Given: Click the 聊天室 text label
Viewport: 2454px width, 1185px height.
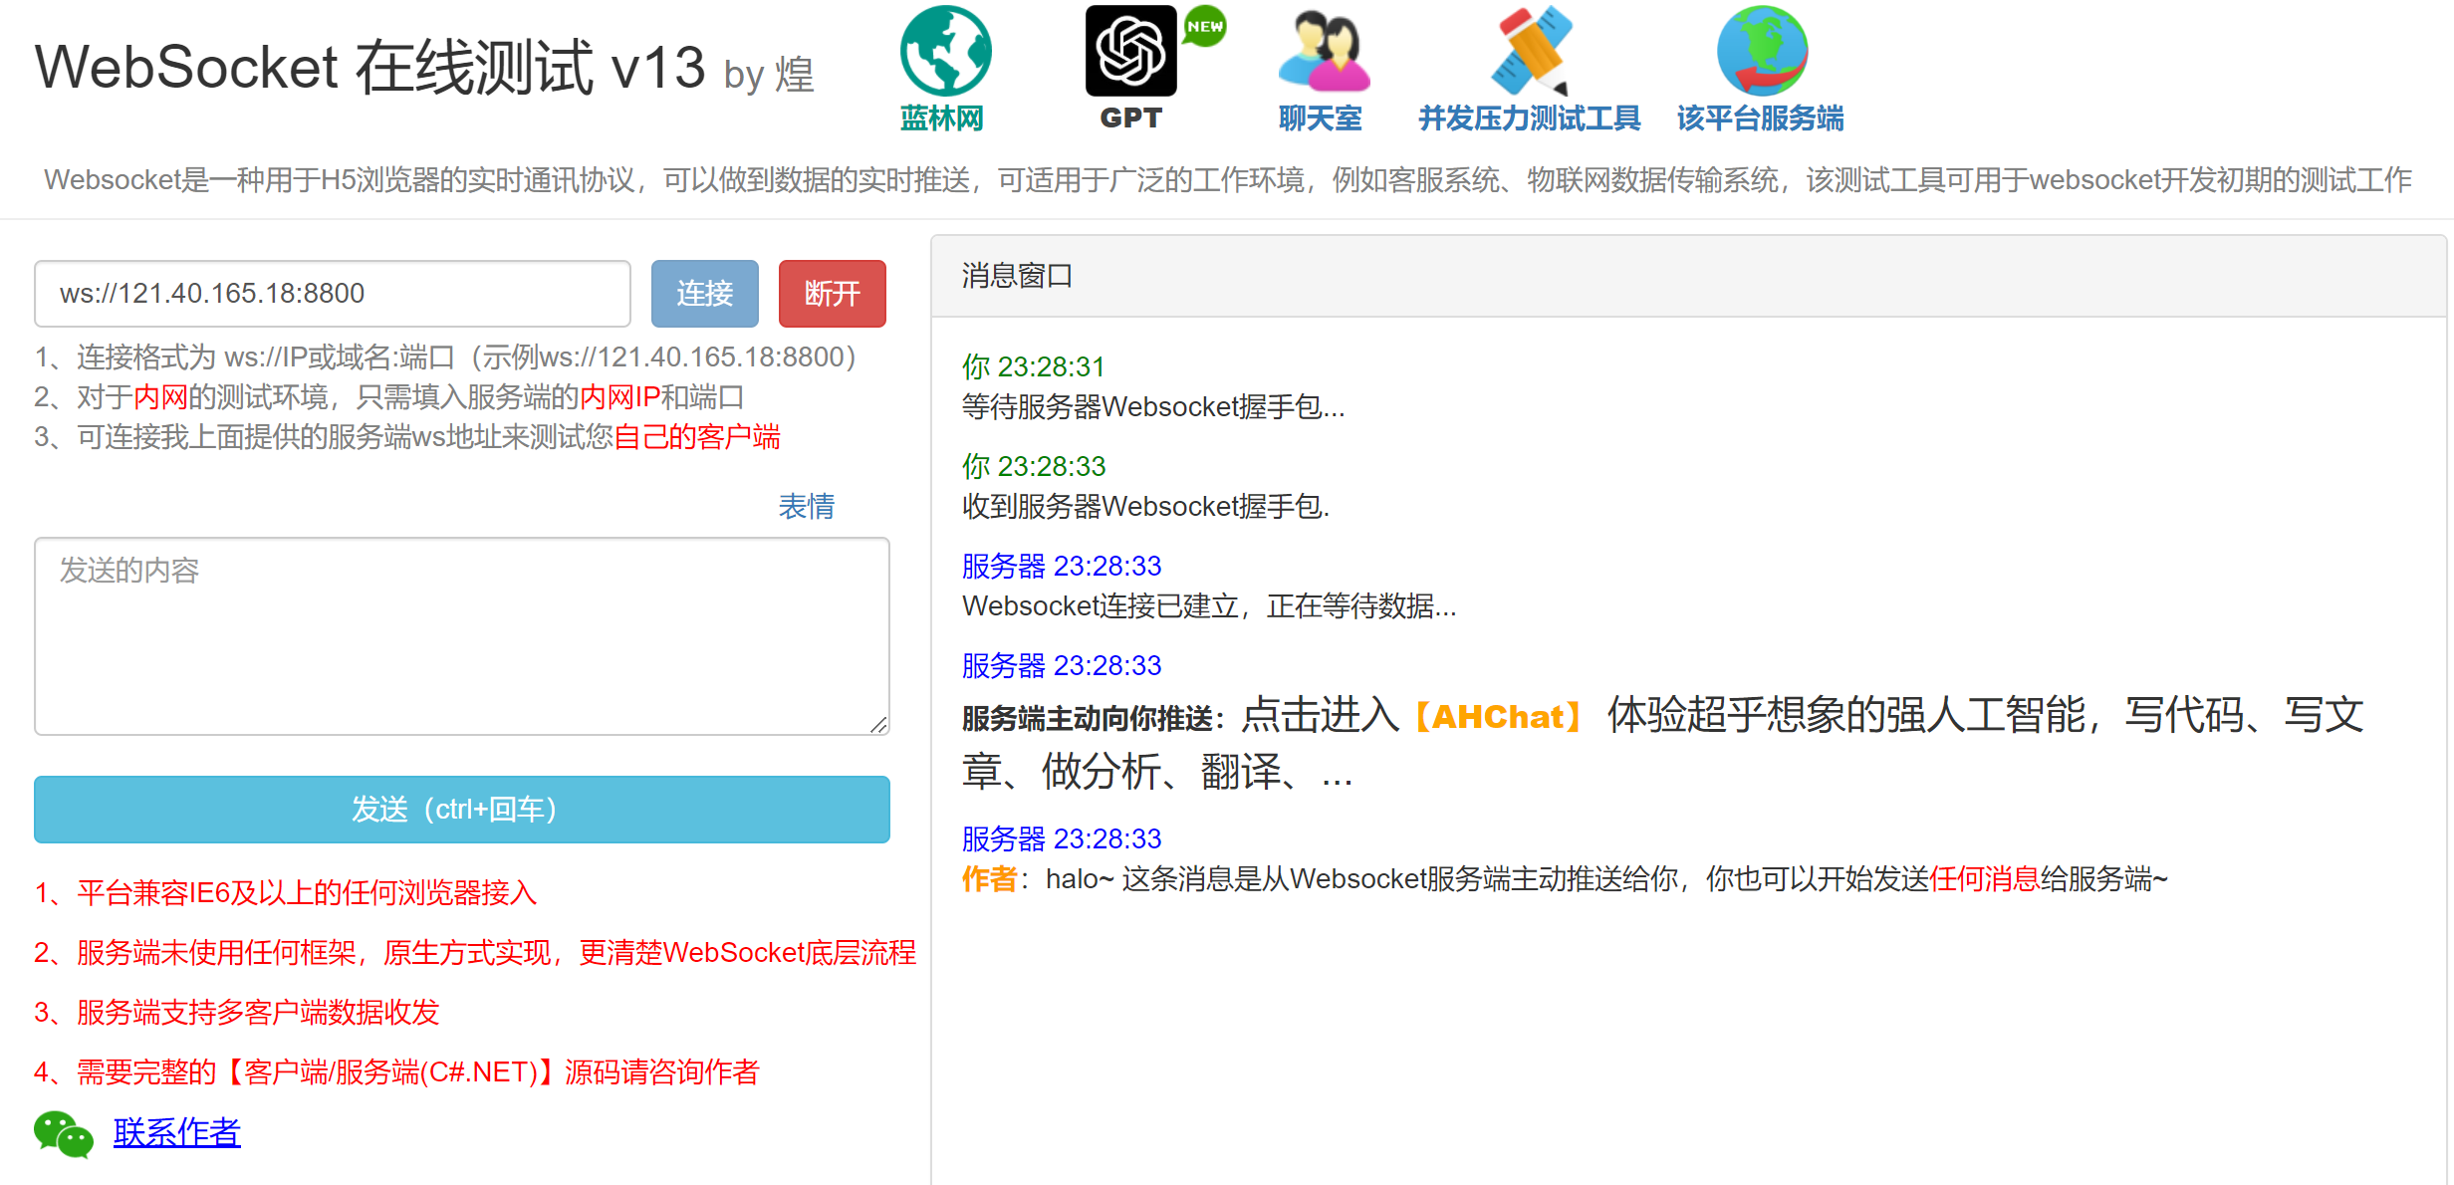Looking at the screenshot, I should [1320, 118].
